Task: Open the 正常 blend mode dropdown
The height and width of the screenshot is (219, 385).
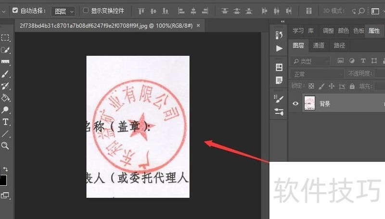Action: point(317,74)
